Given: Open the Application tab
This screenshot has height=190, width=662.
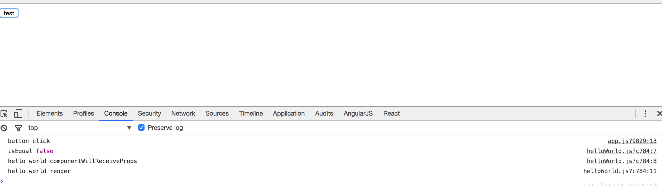Looking at the screenshot, I should pos(289,113).
